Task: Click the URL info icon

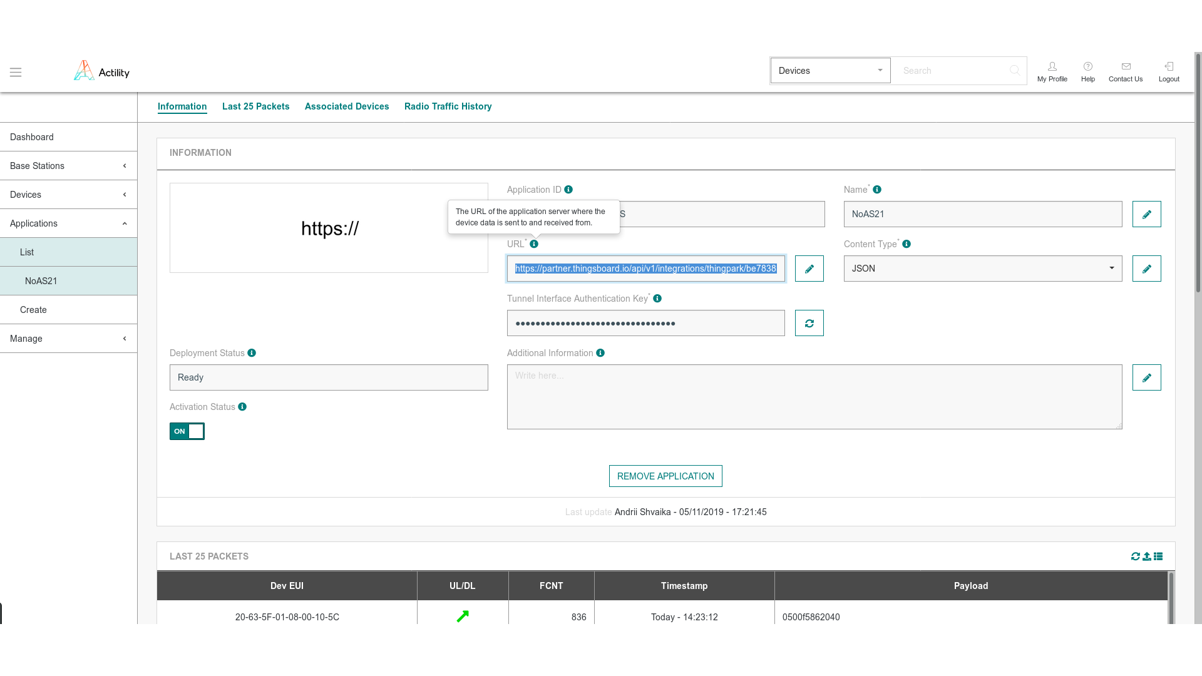Action: (534, 244)
